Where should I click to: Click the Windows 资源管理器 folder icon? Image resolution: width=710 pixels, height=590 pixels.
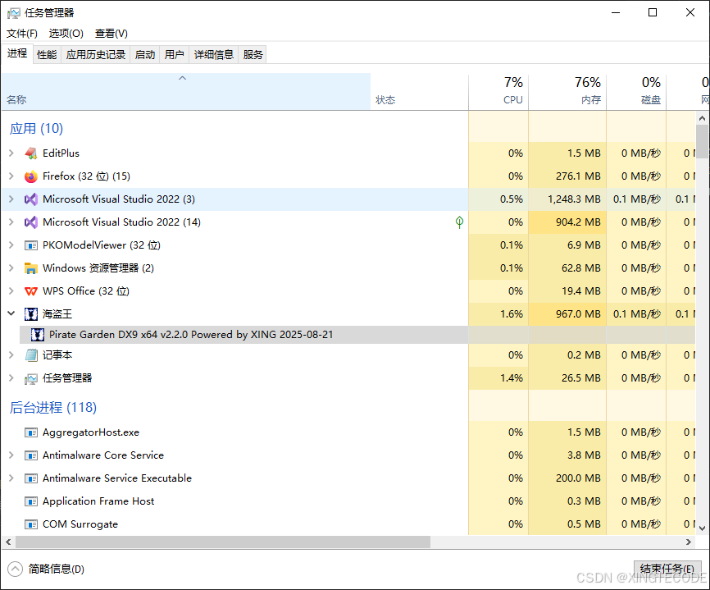point(31,268)
